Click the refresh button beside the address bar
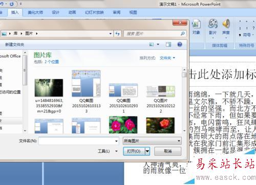 117,34
